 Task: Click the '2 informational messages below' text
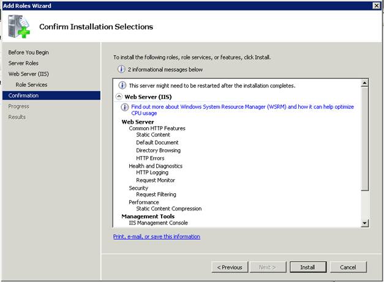[x=165, y=70]
